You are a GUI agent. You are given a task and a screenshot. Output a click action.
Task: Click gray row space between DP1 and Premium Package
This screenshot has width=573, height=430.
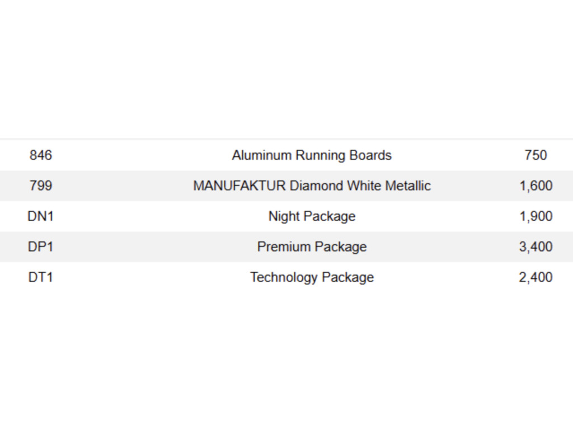(x=156, y=247)
